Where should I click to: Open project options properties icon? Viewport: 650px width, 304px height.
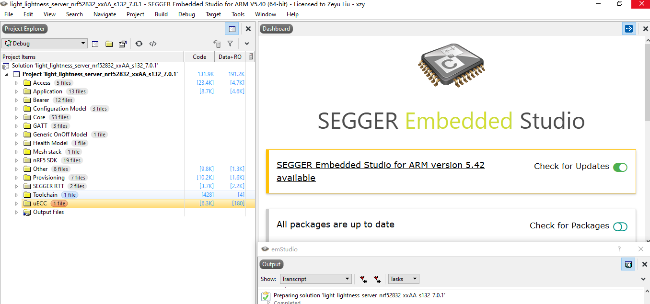123,44
